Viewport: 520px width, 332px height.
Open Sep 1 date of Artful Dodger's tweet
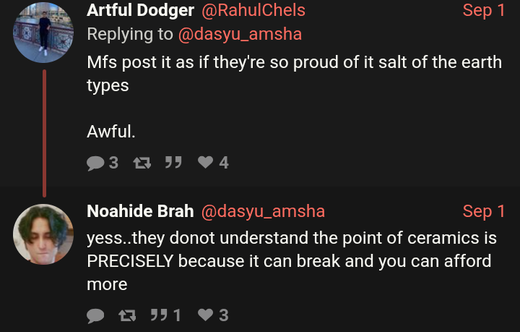(x=484, y=10)
